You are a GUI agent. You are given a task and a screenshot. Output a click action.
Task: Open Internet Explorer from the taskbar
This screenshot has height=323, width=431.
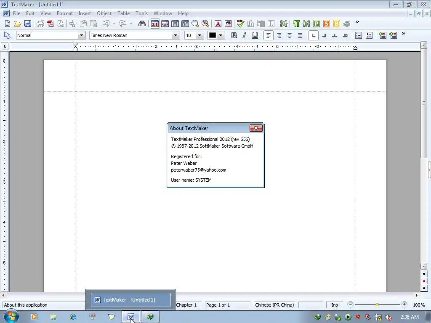73,317
